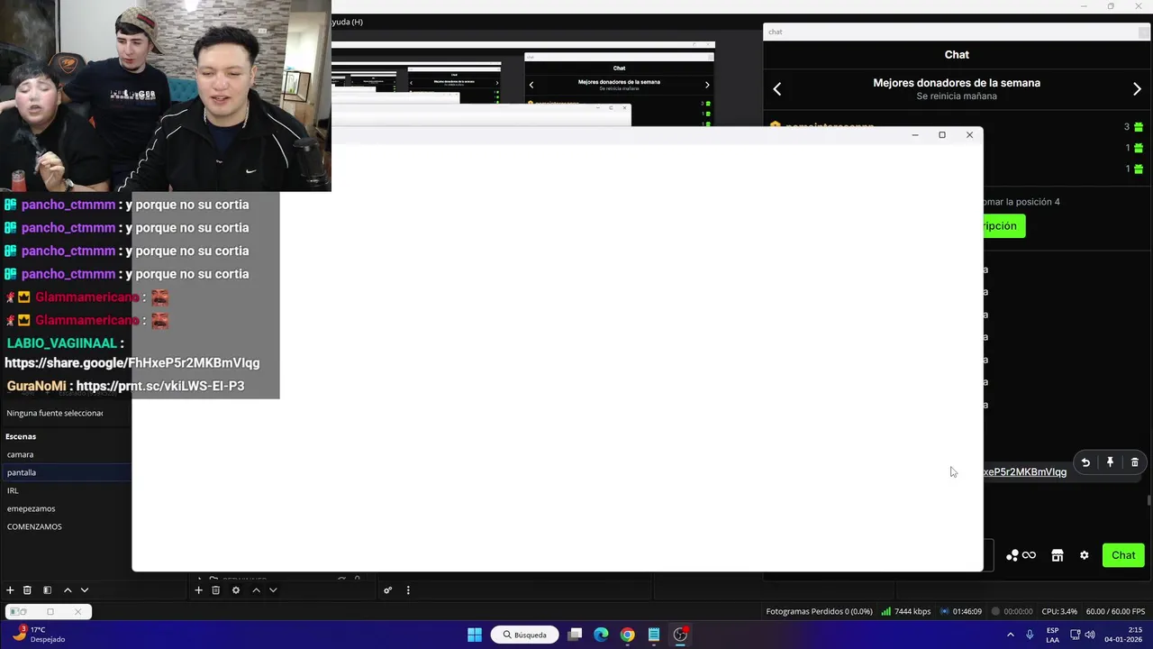1153x649 pixels.
Task: Open Windows Búsqueda search box
Action: (x=525, y=635)
